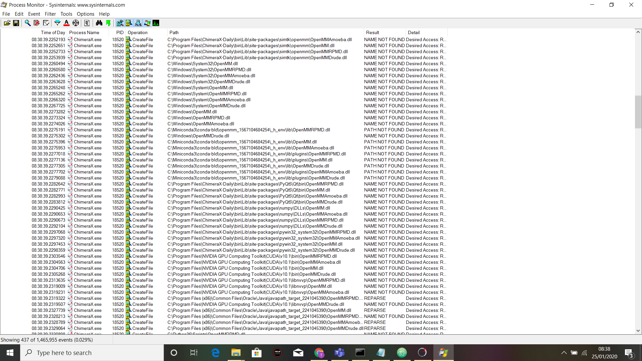The image size is (642, 361).
Task: Click the Save floppy disk icon
Action: pyautogui.click(x=16, y=23)
